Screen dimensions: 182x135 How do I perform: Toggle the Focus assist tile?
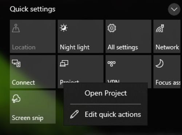pos(167,72)
